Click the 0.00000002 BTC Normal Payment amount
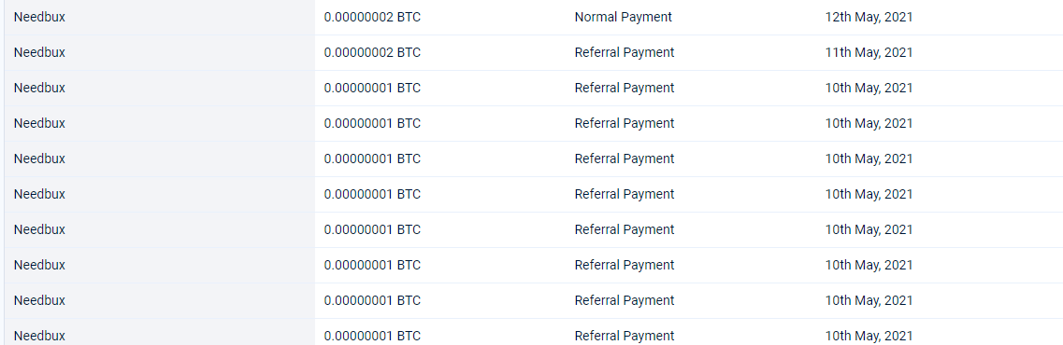The width and height of the screenshot is (1063, 345). (372, 17)
